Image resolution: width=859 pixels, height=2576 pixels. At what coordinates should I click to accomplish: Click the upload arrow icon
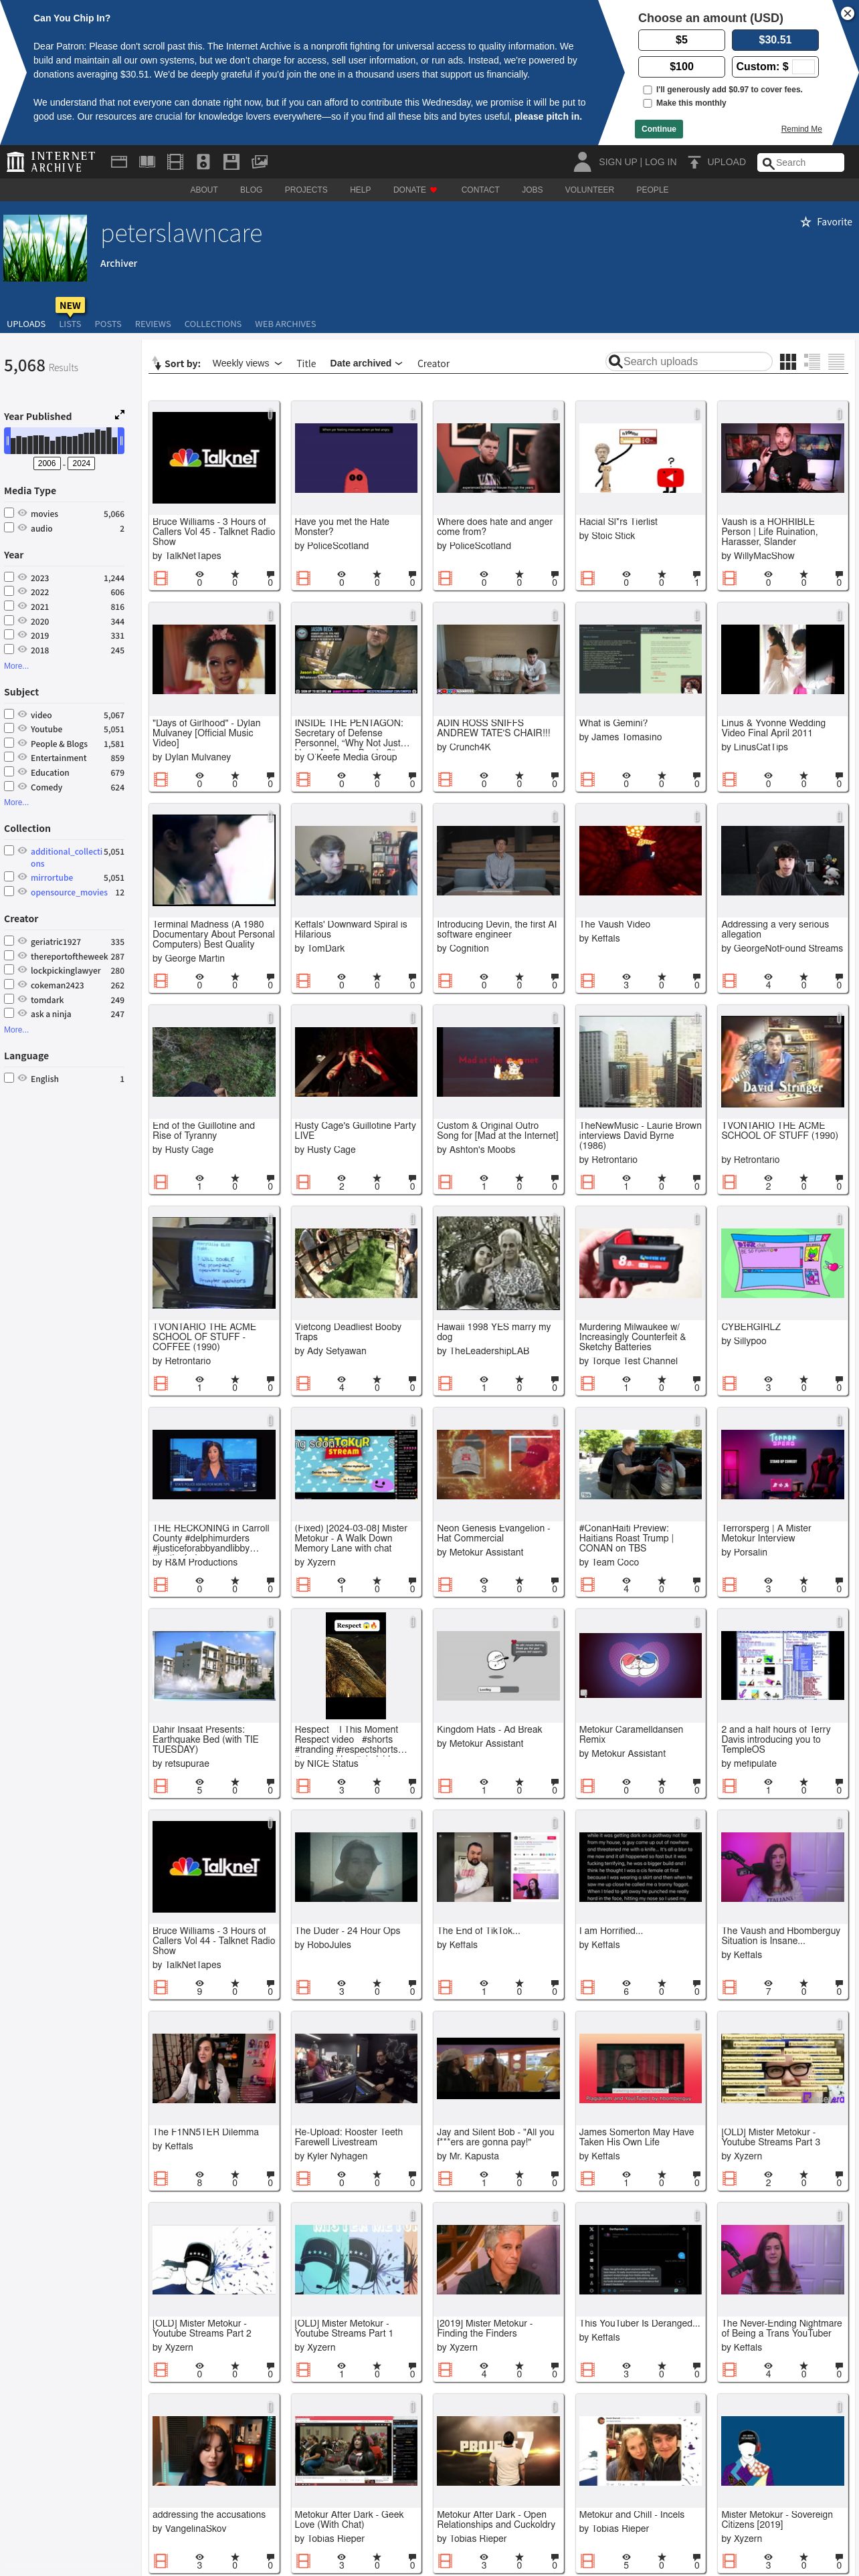[694, 162]
